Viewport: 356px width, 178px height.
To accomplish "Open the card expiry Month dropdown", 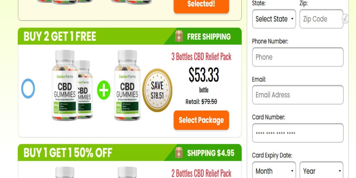I will pos(274,171).
